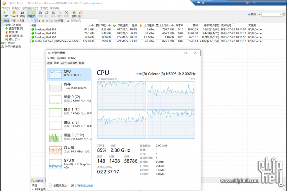The image size is (287, 191).
Task: Click the 停止 stop task icon
Action: (x=47, y=14)
